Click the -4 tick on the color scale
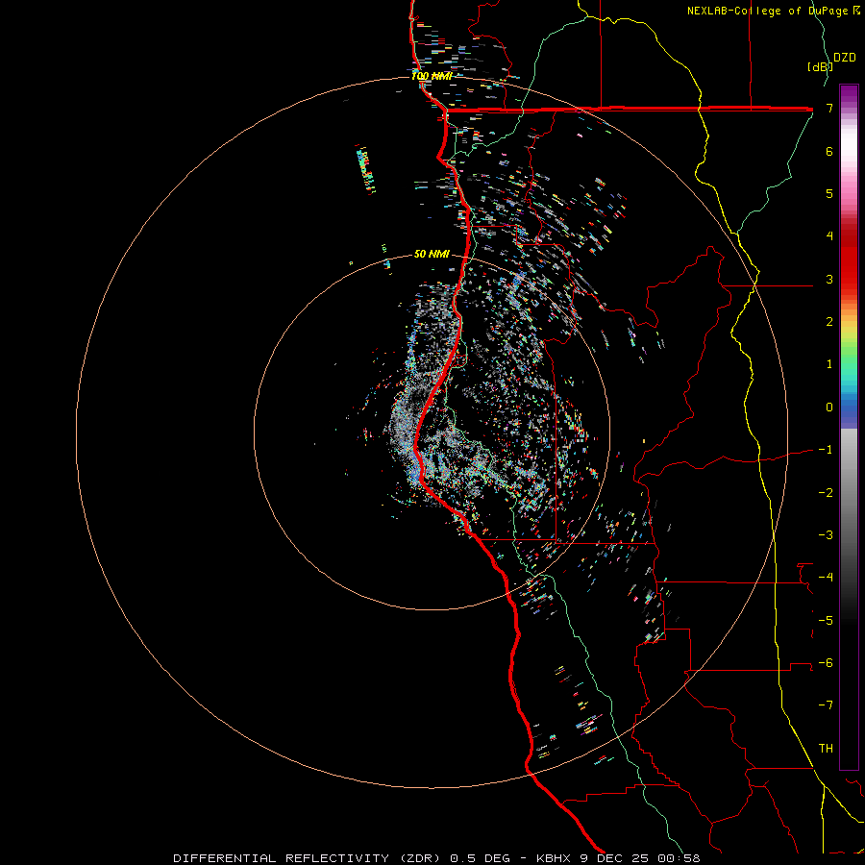 point(826,577)
